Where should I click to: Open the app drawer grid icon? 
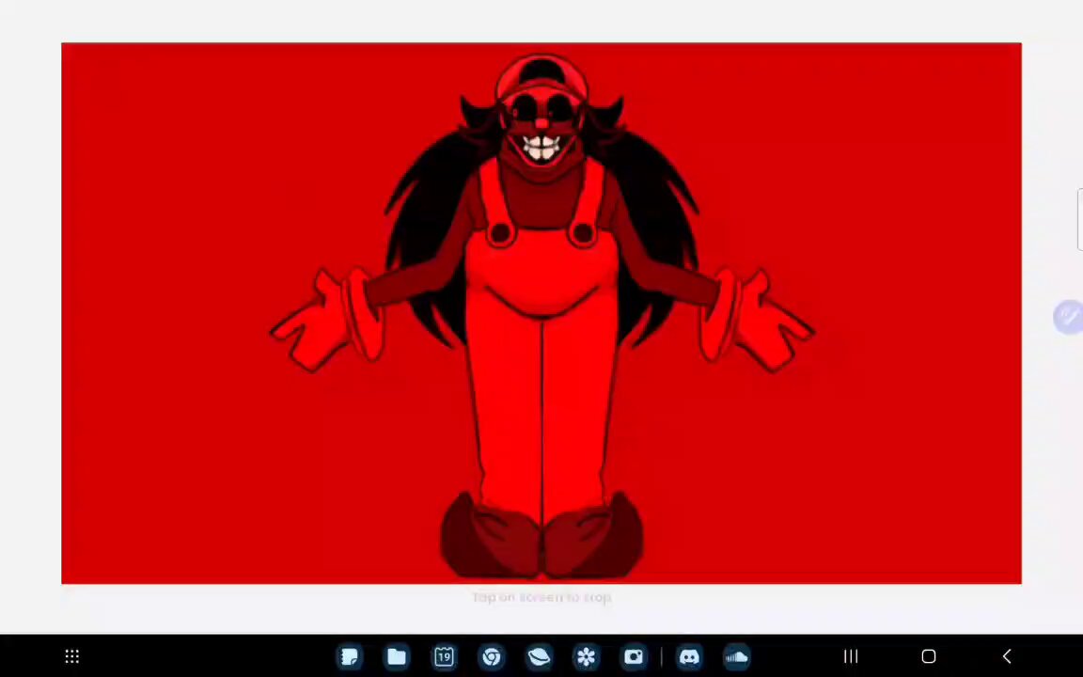pyautogui.click(x=71, y=656)
